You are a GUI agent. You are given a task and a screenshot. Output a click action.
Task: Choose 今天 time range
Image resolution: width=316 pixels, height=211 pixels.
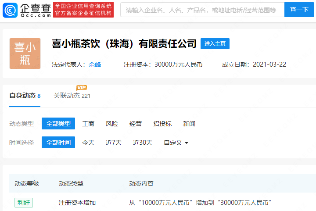point(88,143)
